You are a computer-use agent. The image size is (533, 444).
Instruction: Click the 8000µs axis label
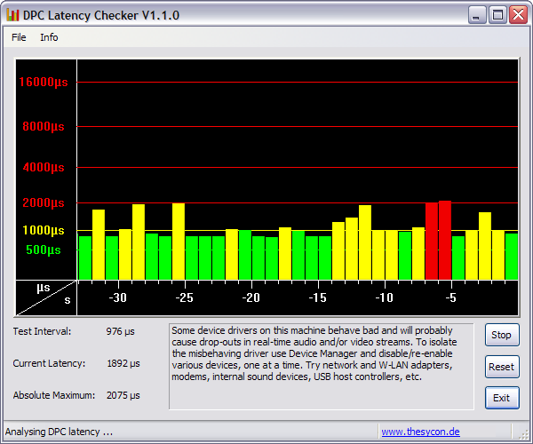click(44, 126)
